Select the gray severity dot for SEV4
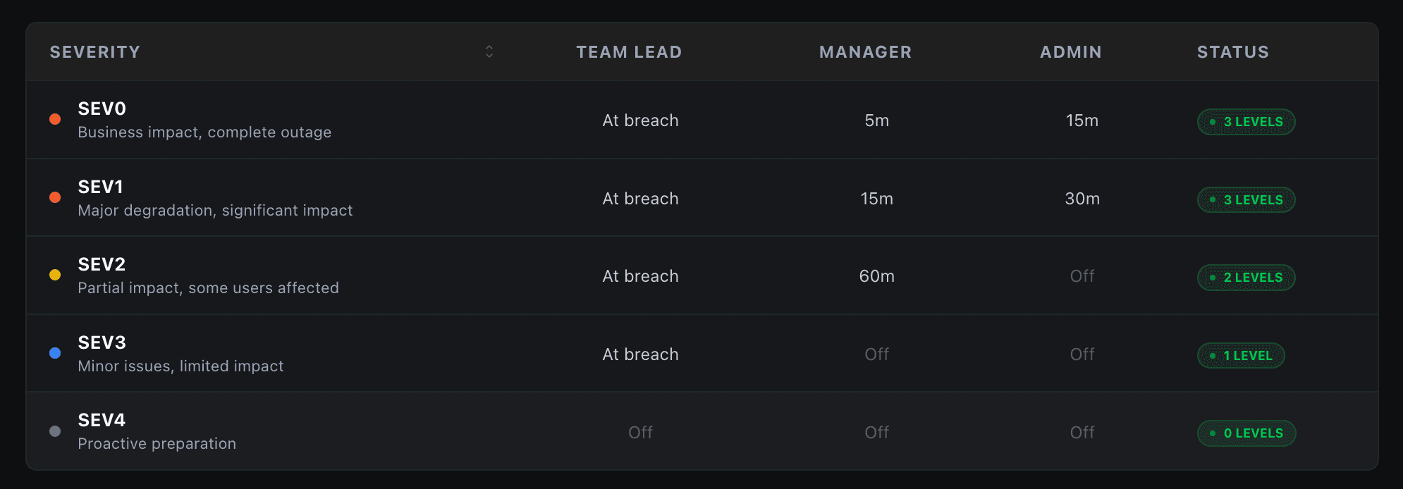Viewport: 1403px width, 489px height. point(55,431)
